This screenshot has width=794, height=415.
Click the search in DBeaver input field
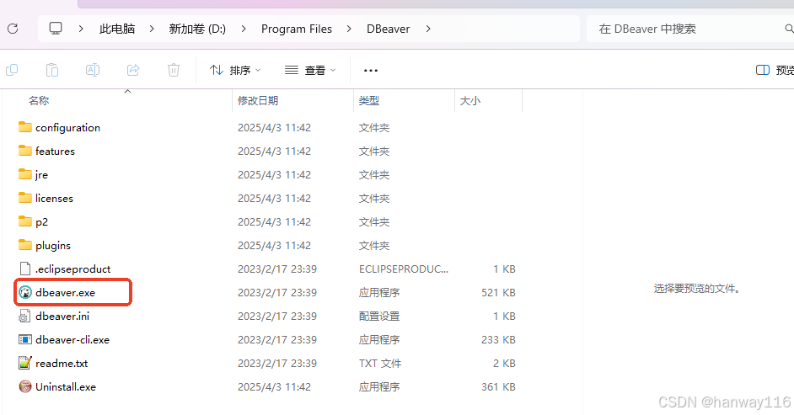point(687,29)
